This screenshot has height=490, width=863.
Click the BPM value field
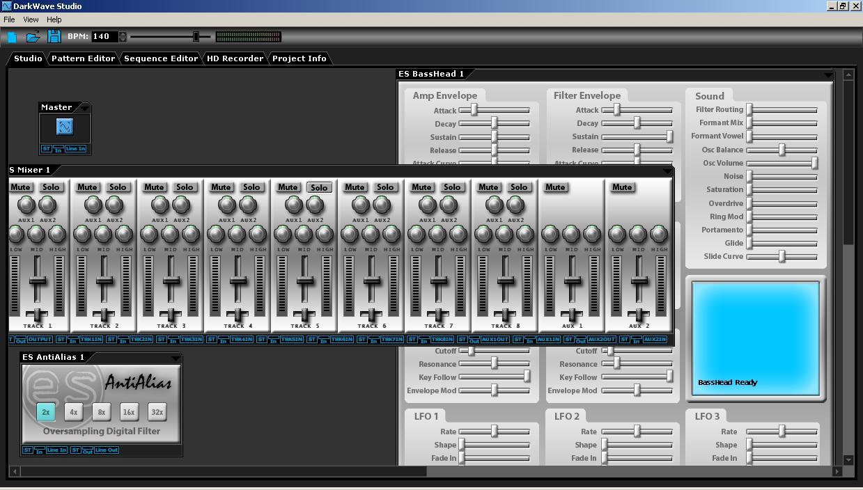tap(105, 36)
